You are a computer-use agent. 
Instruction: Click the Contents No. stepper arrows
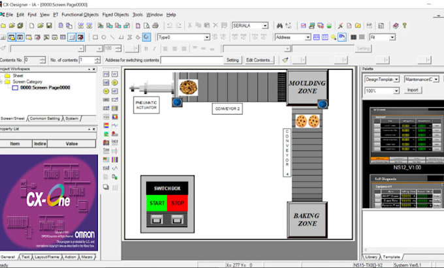(x=42, y=60)
